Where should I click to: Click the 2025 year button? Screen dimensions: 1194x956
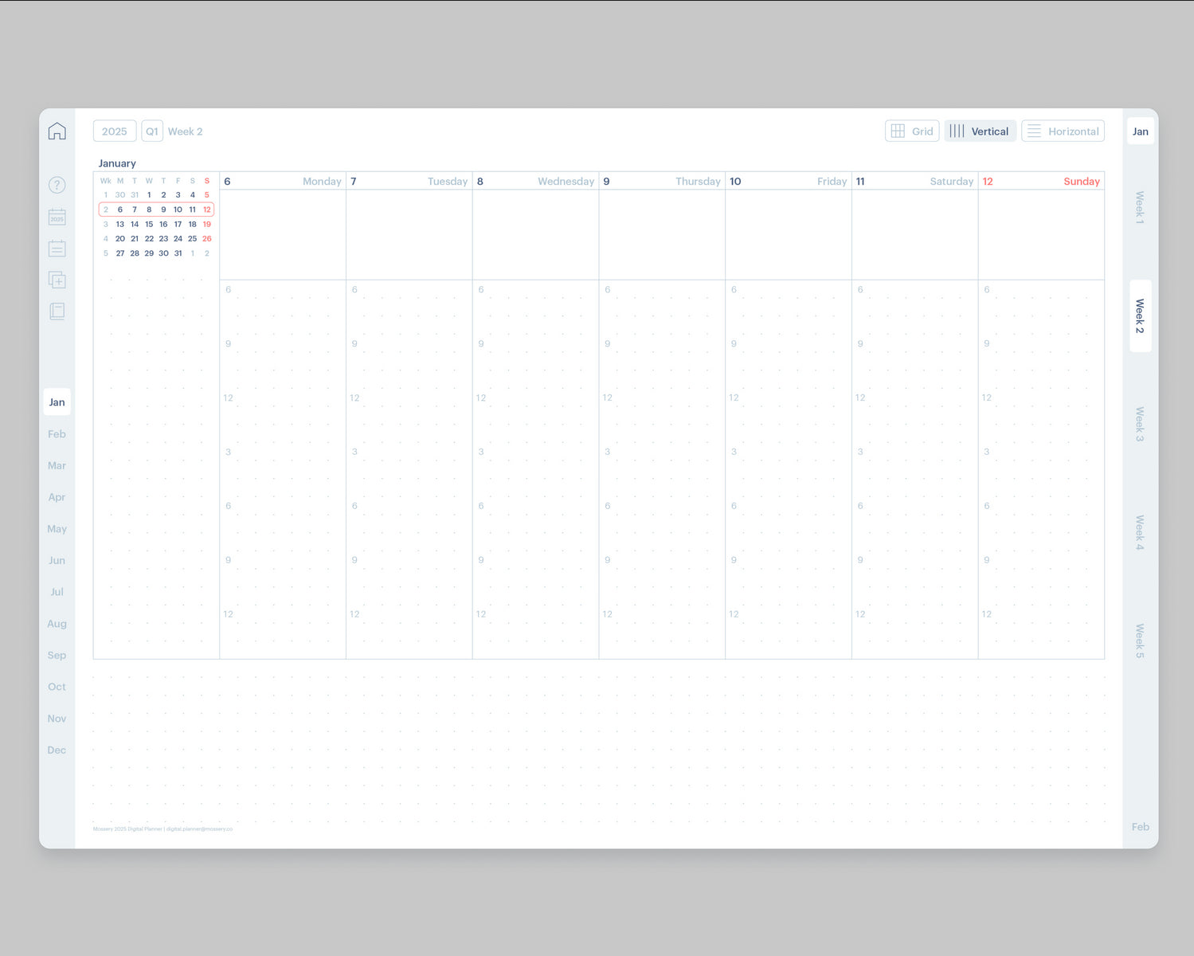[x=115, y=131]
